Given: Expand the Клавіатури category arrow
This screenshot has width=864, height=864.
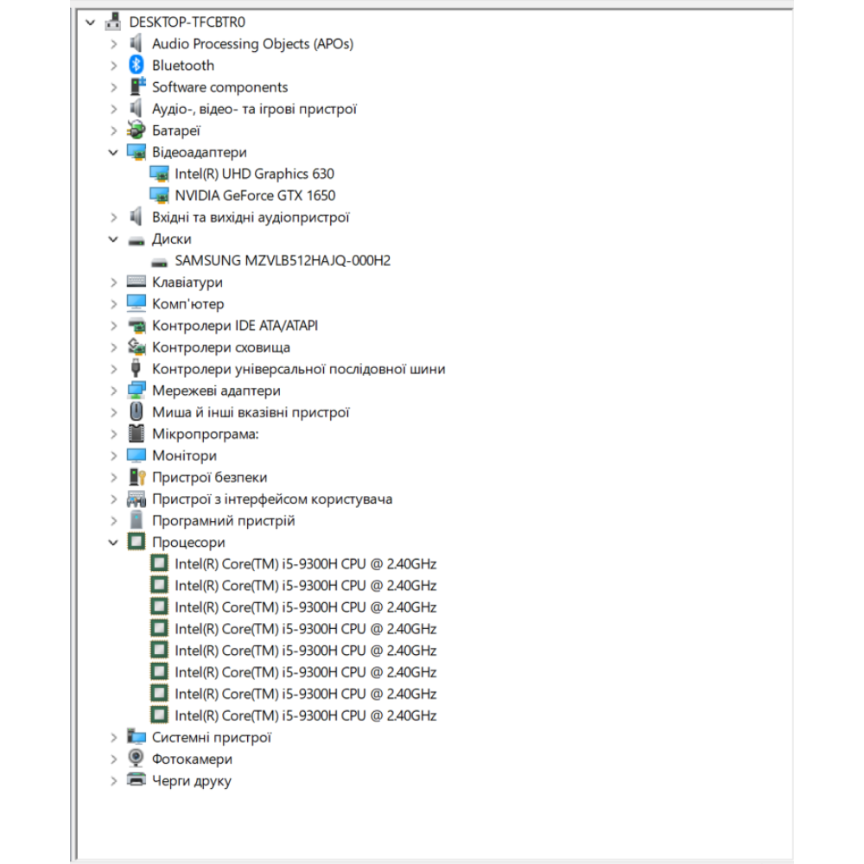Looking at the screenshot, I should pyautogui.click(x=113, y=283).
